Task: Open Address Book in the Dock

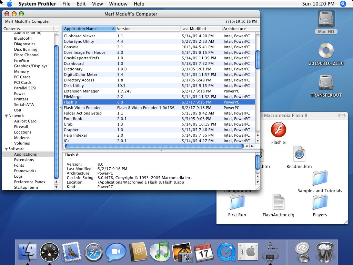Action: [x=138, y=252]
